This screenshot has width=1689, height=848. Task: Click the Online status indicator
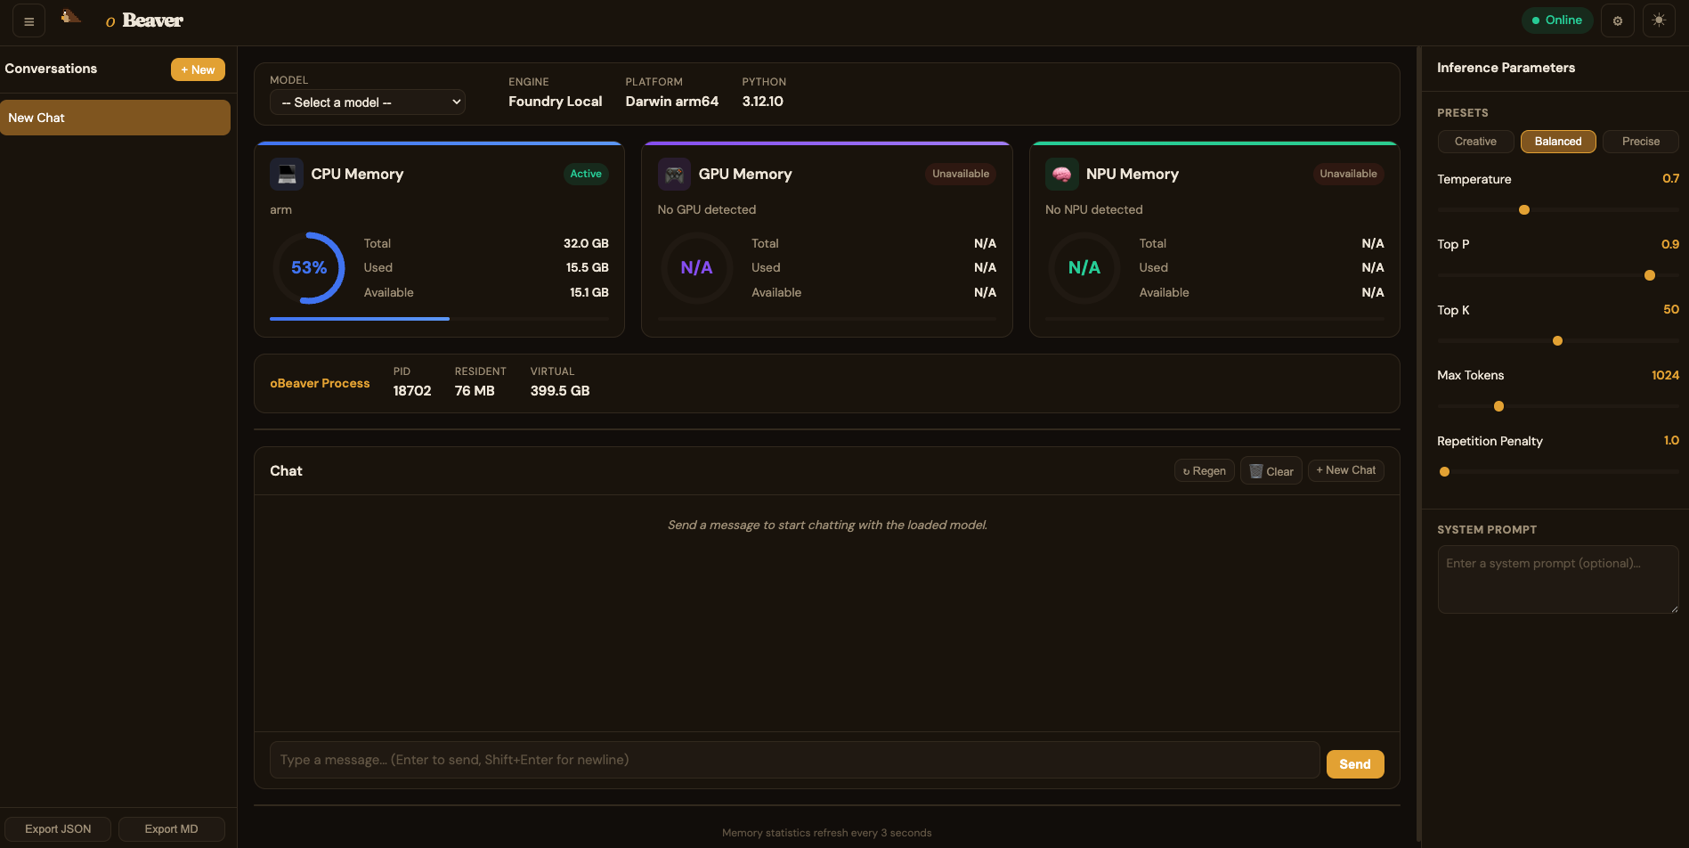(1556, 20)
